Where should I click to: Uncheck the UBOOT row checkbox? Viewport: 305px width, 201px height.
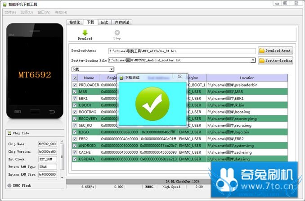(x=75, y=105)
